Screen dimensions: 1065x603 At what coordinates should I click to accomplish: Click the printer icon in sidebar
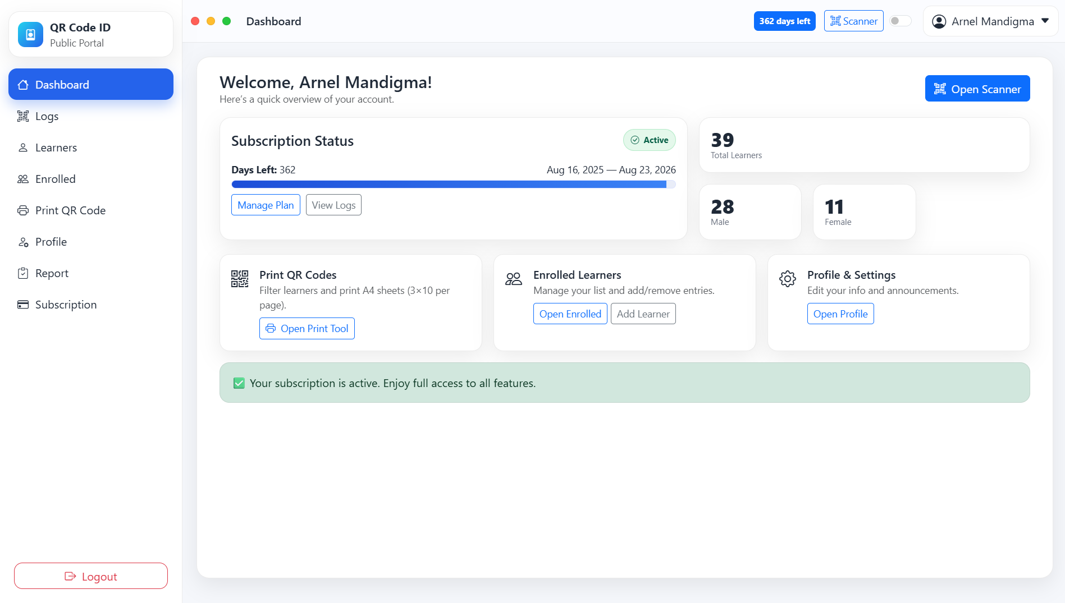click(x=23, y=210)
